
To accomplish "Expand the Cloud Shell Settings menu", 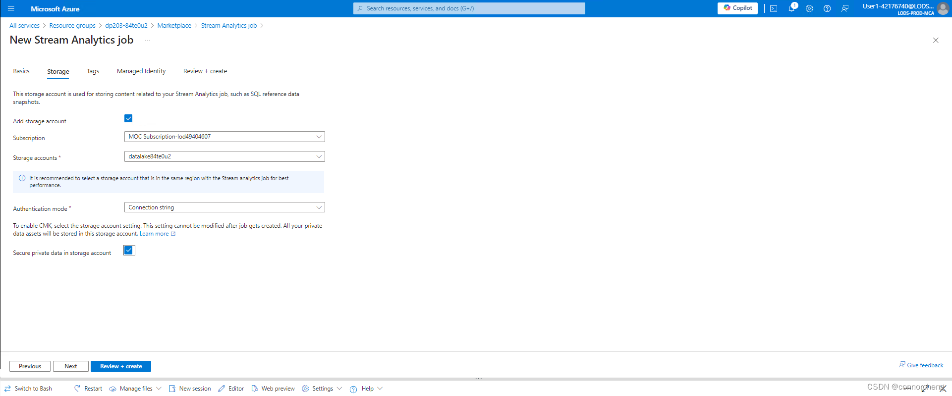I will click(322, 389).
